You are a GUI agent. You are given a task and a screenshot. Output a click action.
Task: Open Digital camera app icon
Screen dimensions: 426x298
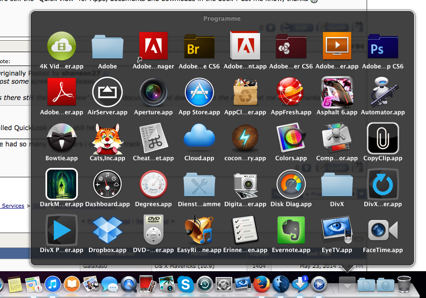tap(245, 185)
